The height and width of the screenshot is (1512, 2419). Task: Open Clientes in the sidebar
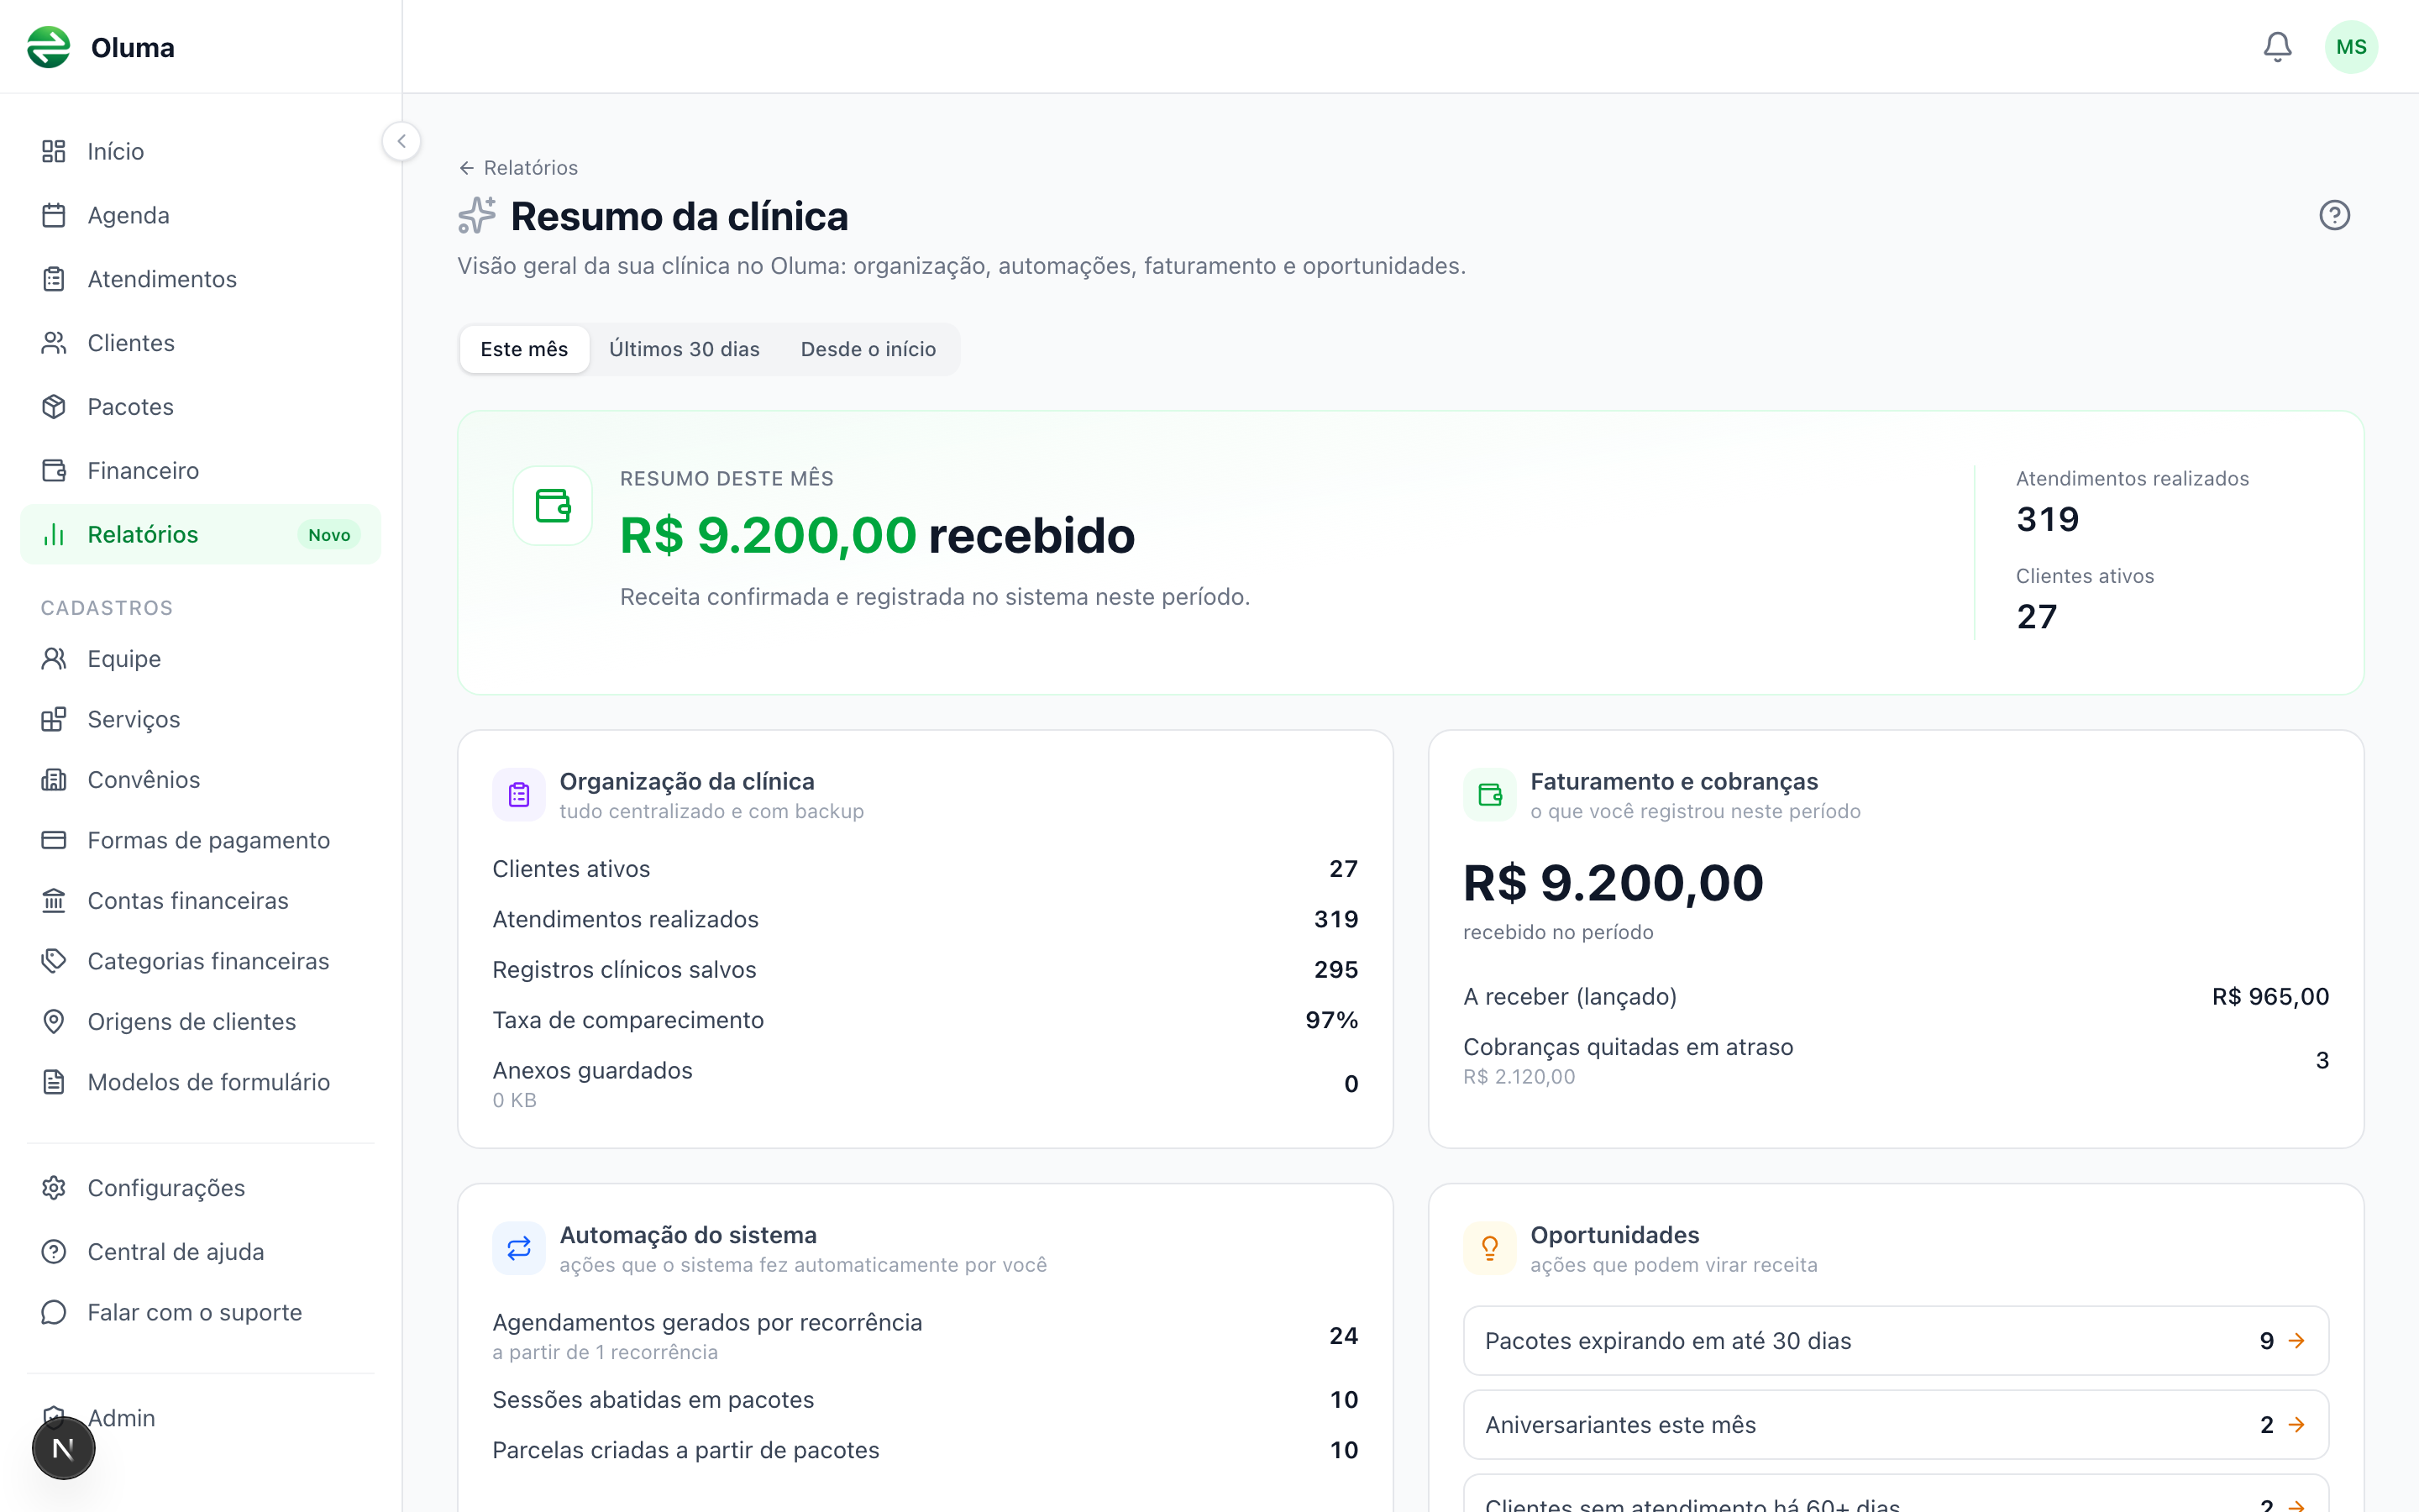click(x=200, y=343)
